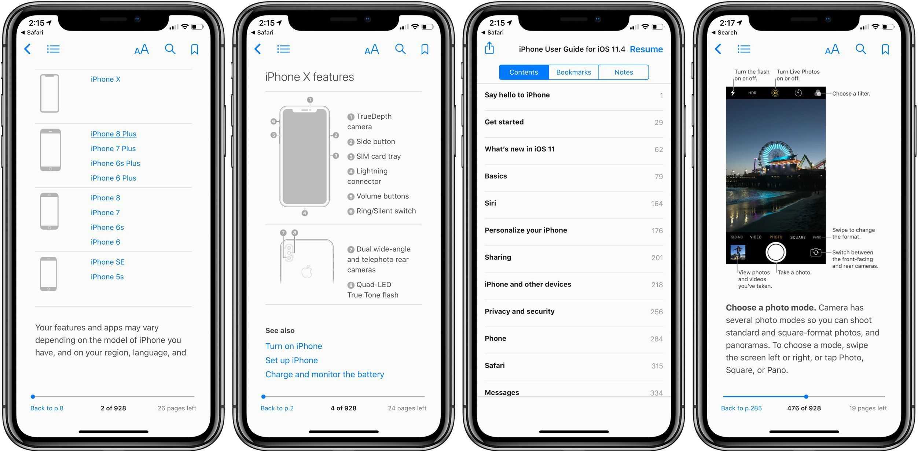Switch to the Notes tab

(623, 71)
